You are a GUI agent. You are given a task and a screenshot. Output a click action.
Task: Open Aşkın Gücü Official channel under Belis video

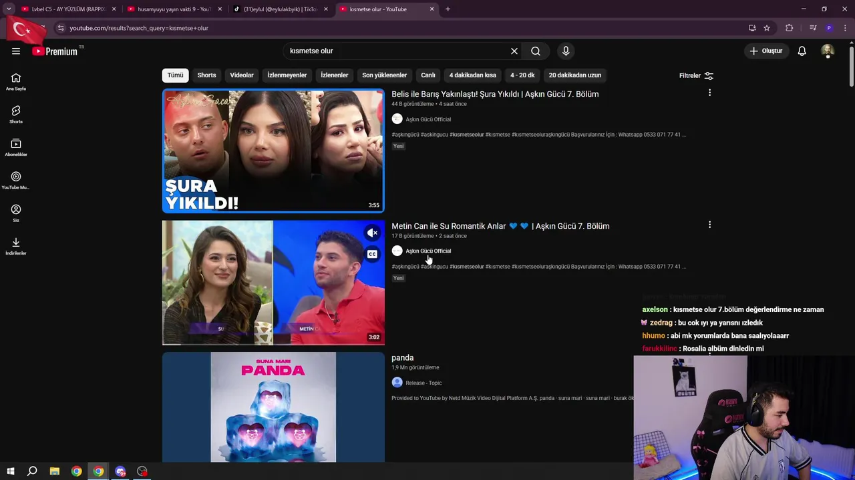[x=428, y=119]
